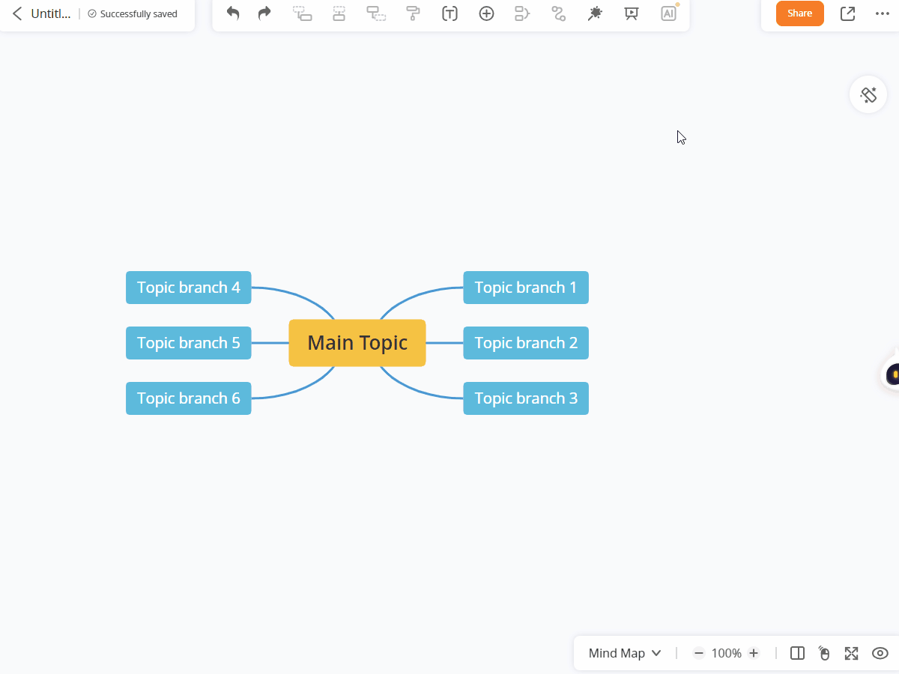Click the Undo arrow icon

tap(233, 13)
